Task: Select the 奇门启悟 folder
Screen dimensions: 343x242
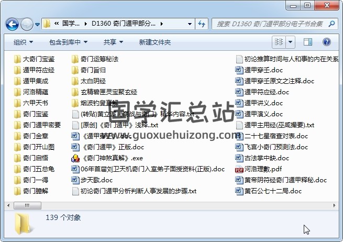Action: (x=31, y=158)
